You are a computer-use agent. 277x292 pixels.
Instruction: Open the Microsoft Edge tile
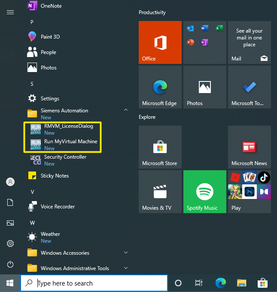(x=160, y=87)
